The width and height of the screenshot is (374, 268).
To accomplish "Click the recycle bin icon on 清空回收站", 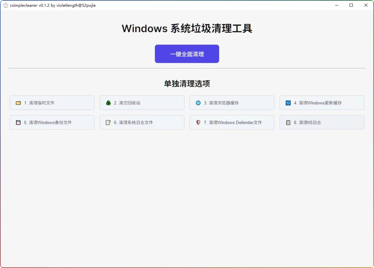I will click(x=108, y=103).
